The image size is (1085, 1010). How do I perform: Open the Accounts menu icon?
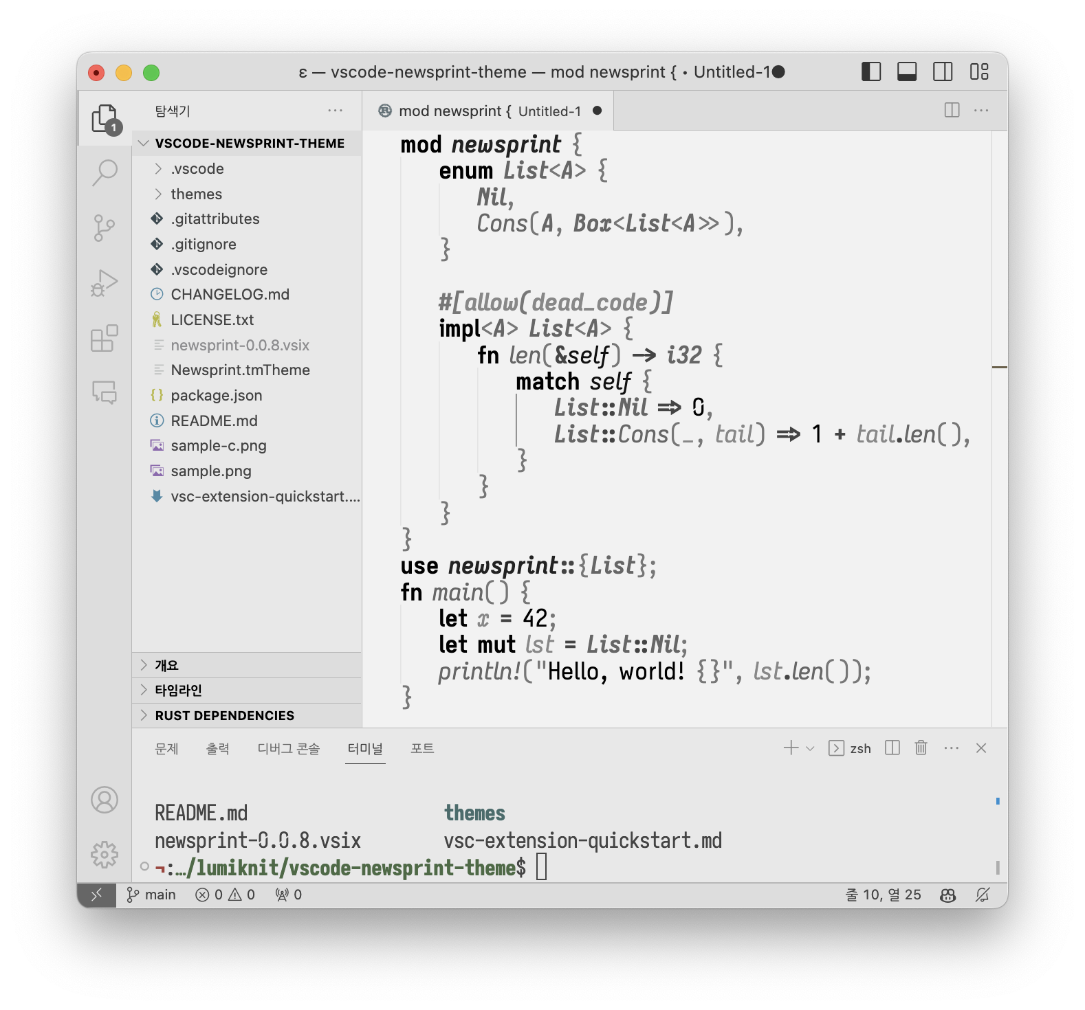(105, 800)
